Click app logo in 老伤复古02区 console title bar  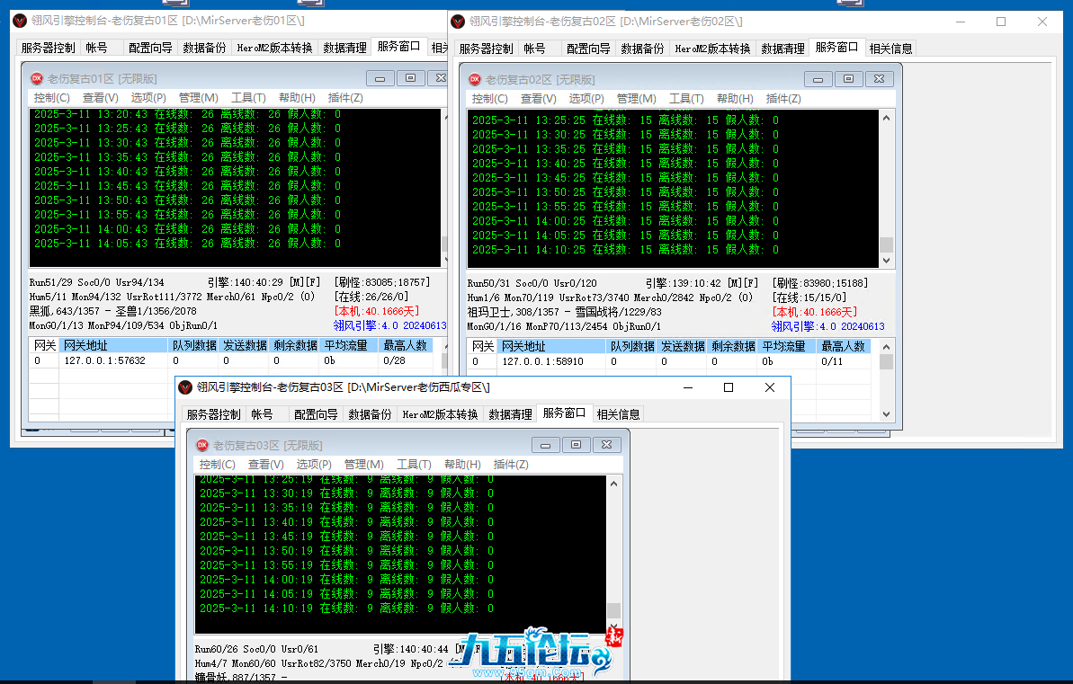coord(459,22)
